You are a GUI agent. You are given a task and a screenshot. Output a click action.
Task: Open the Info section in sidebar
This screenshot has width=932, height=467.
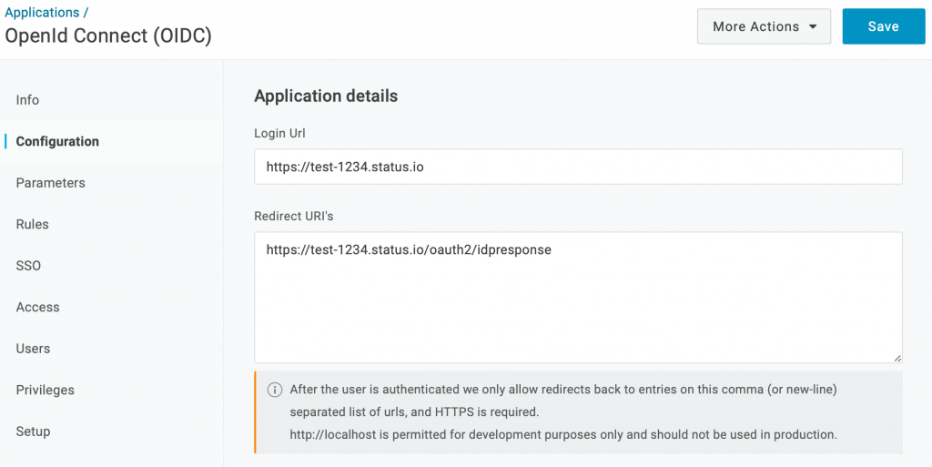coord(27,100)
